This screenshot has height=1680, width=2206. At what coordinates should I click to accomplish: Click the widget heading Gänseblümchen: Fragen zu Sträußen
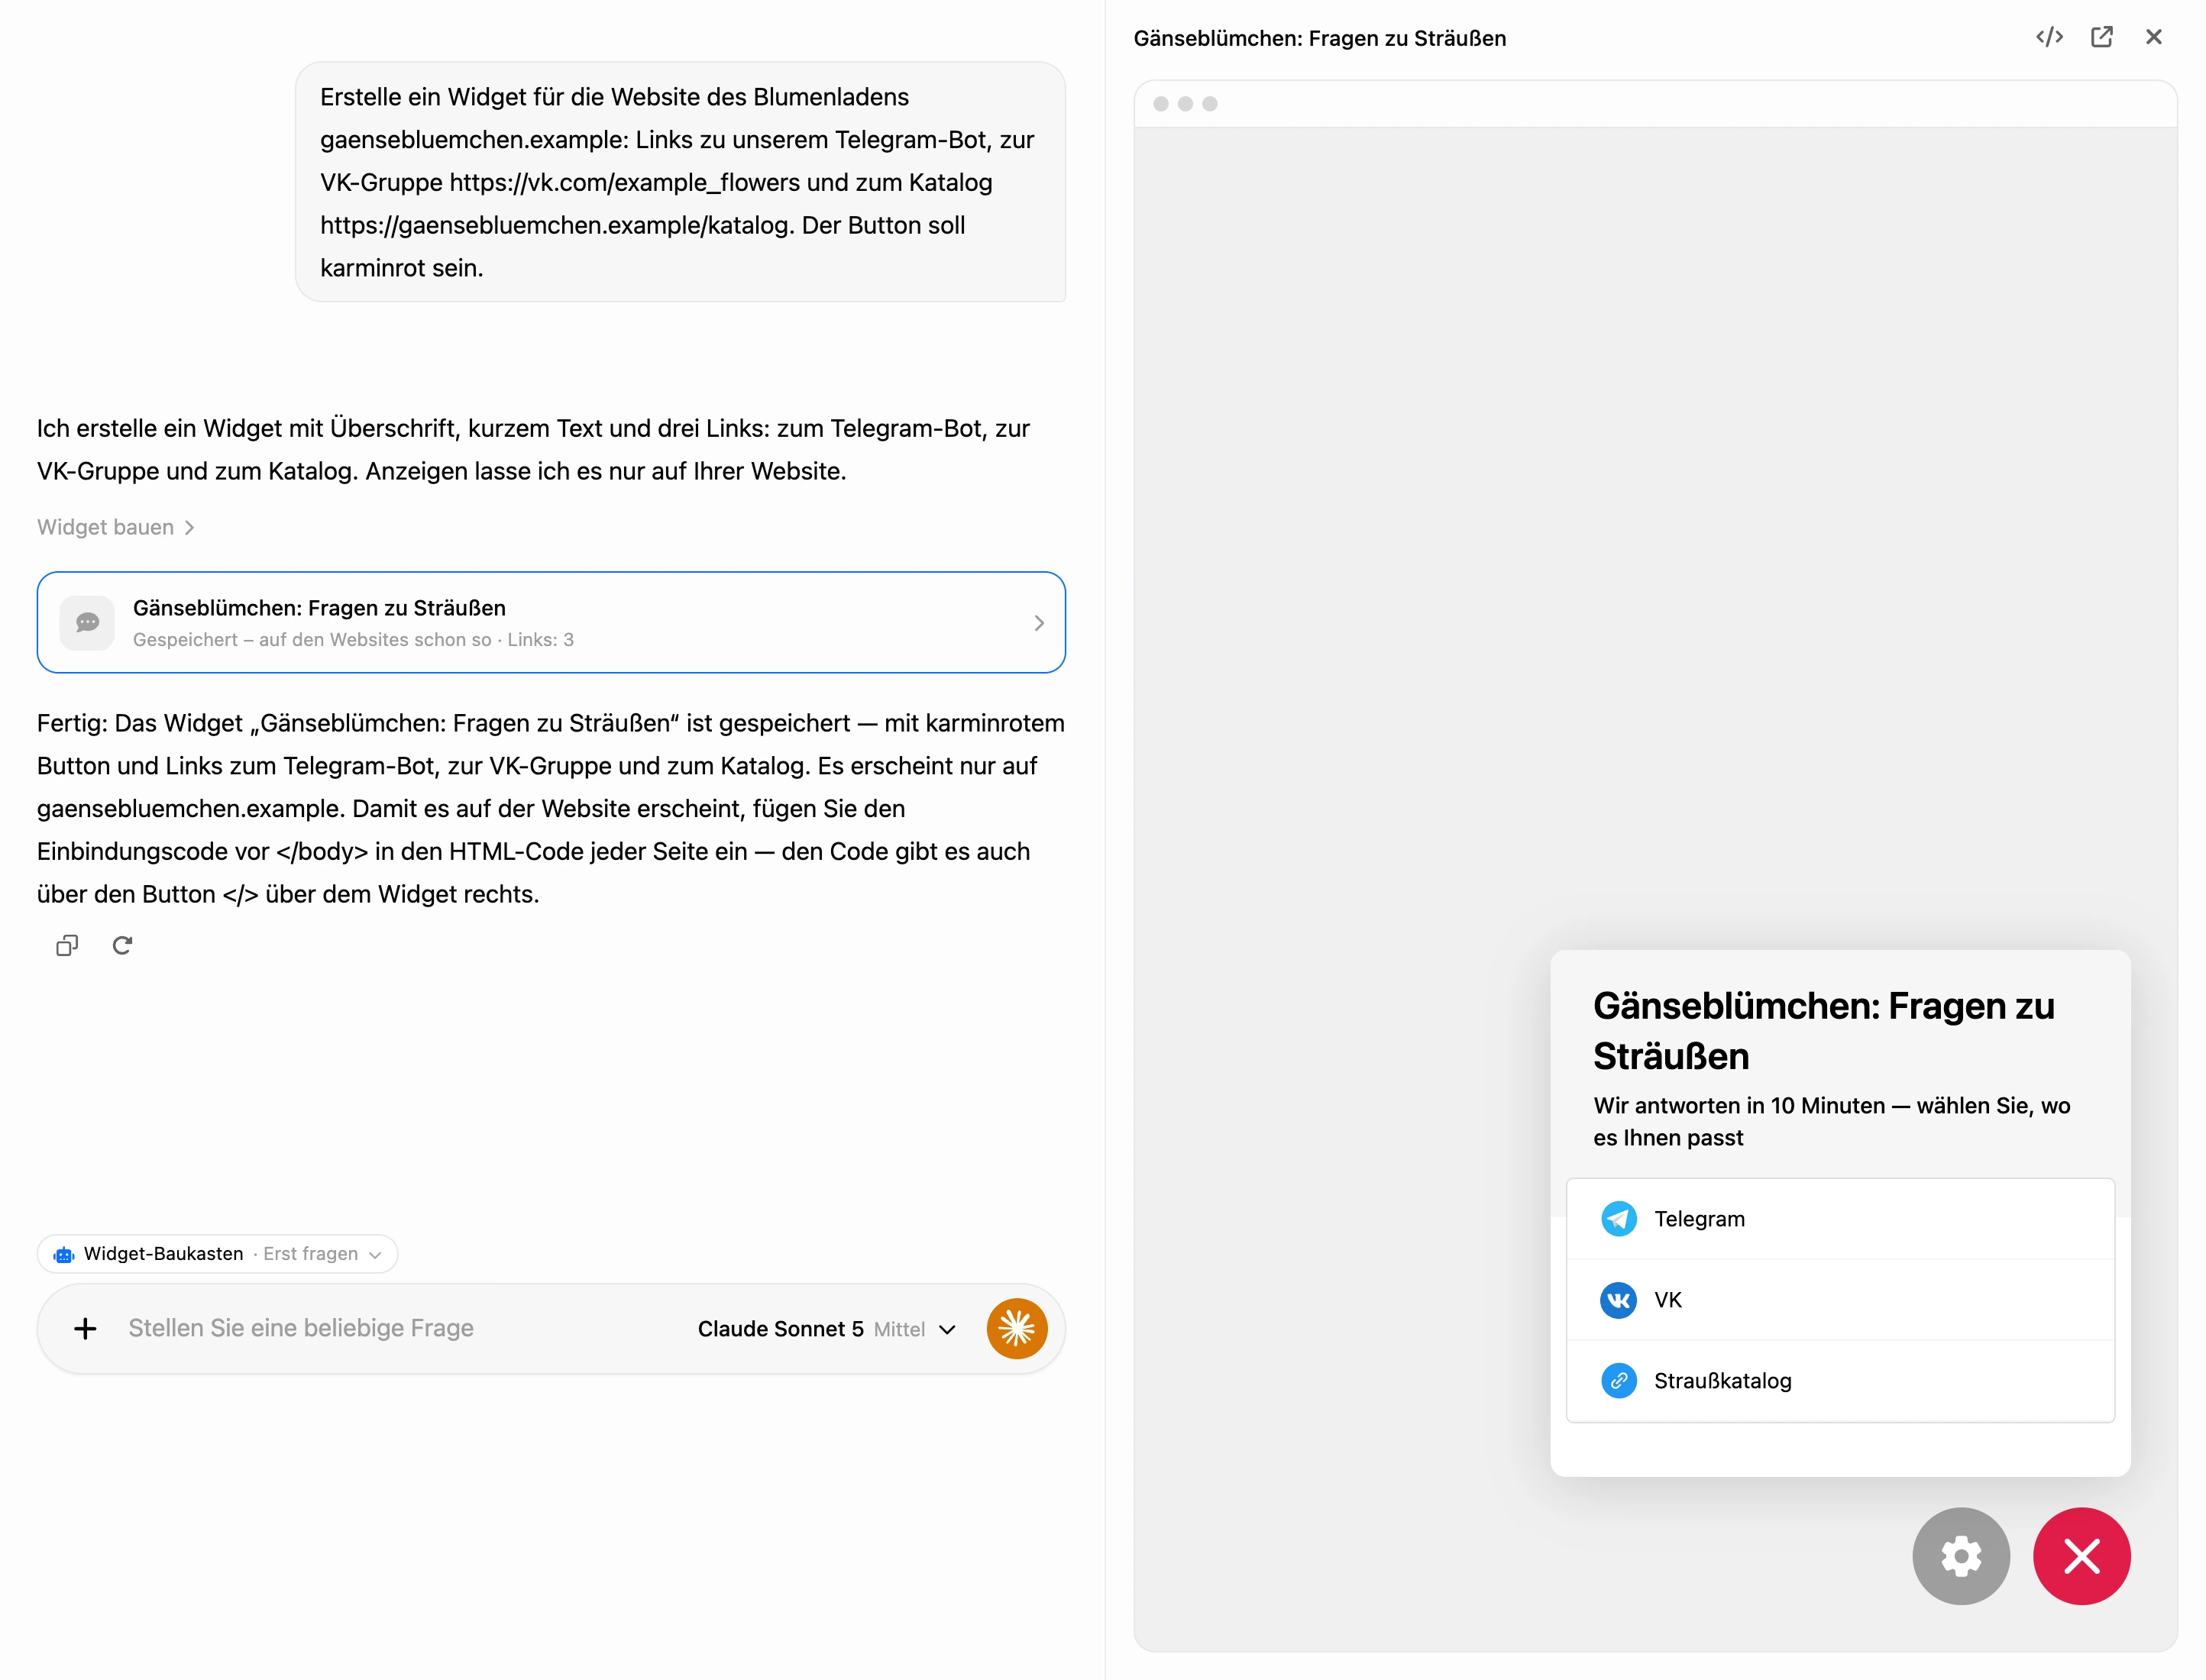[1824, 1030]
